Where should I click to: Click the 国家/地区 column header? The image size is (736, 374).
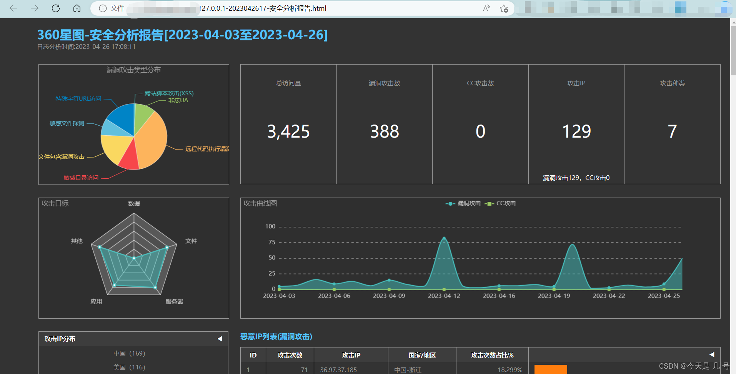tap(422, 355)
